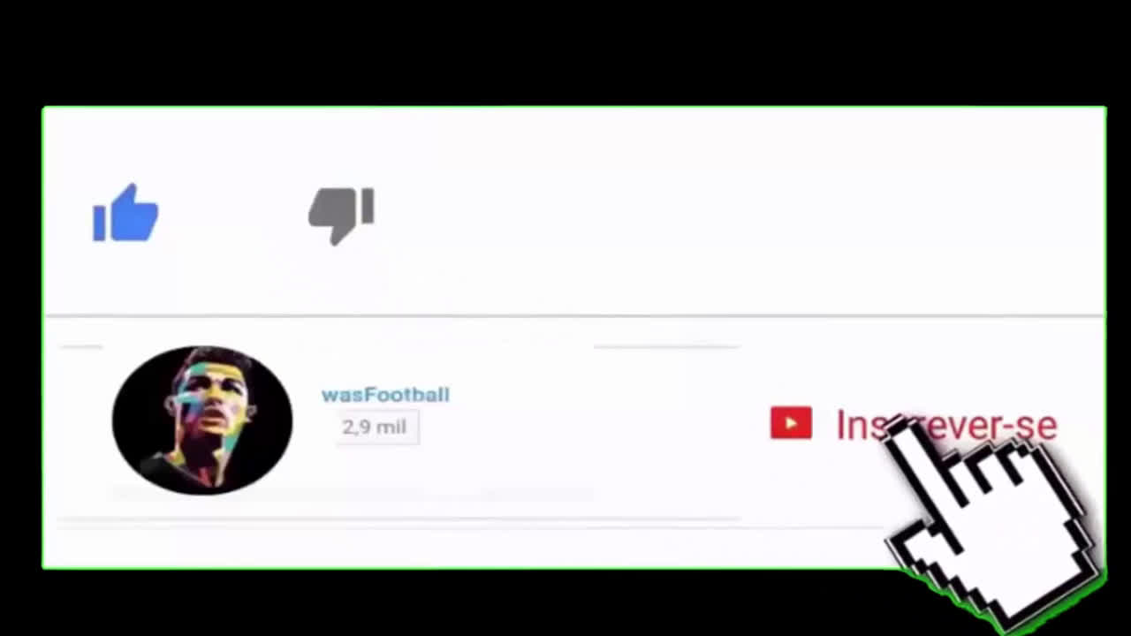1131x636 pixels.
Task: Click the gray thumbs down dislike icon
Action: click(341, 216)
